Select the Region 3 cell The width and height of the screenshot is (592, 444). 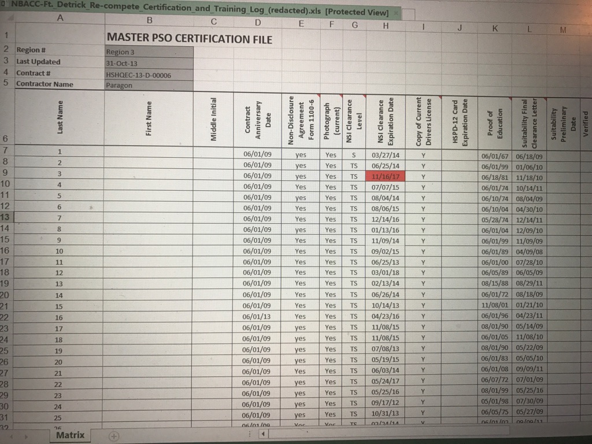[x=149, y=52]
